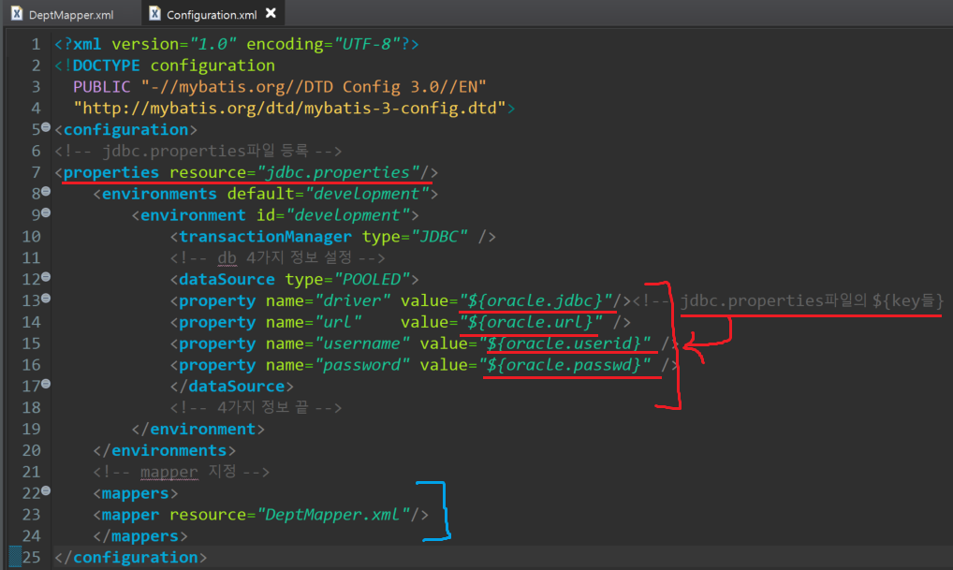Click the ${oracle.userid} value

coord(564,343)
